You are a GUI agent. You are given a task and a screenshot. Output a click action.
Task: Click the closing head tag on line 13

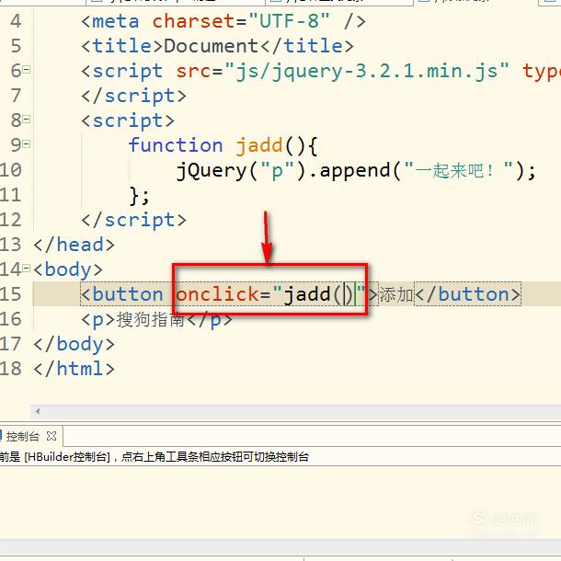74,245
